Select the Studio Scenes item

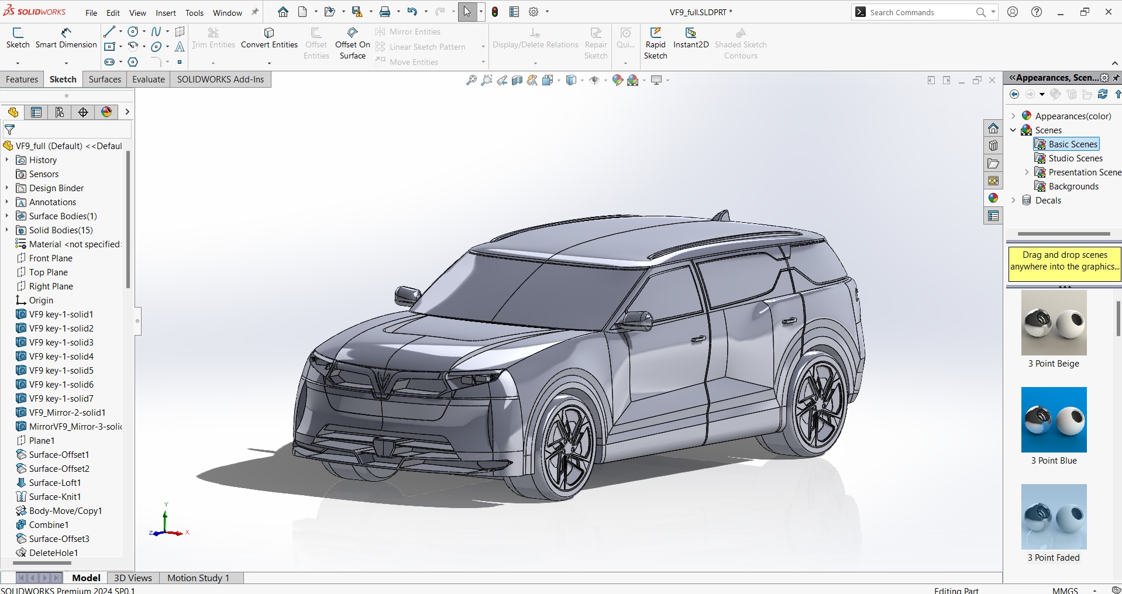point(1069,158)
